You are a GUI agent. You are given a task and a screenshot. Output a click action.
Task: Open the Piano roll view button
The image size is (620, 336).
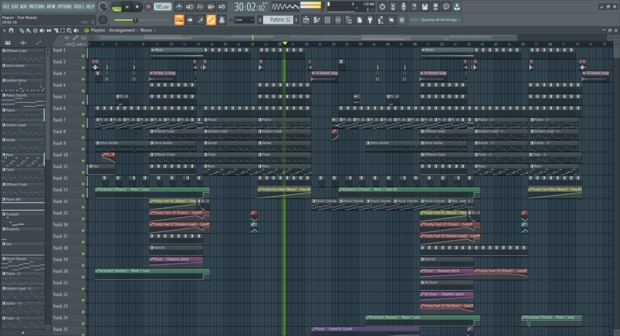316,20
